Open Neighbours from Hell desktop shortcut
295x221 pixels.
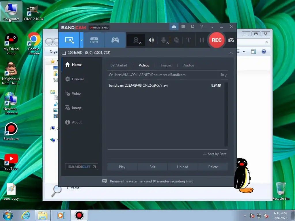(11, 73)
